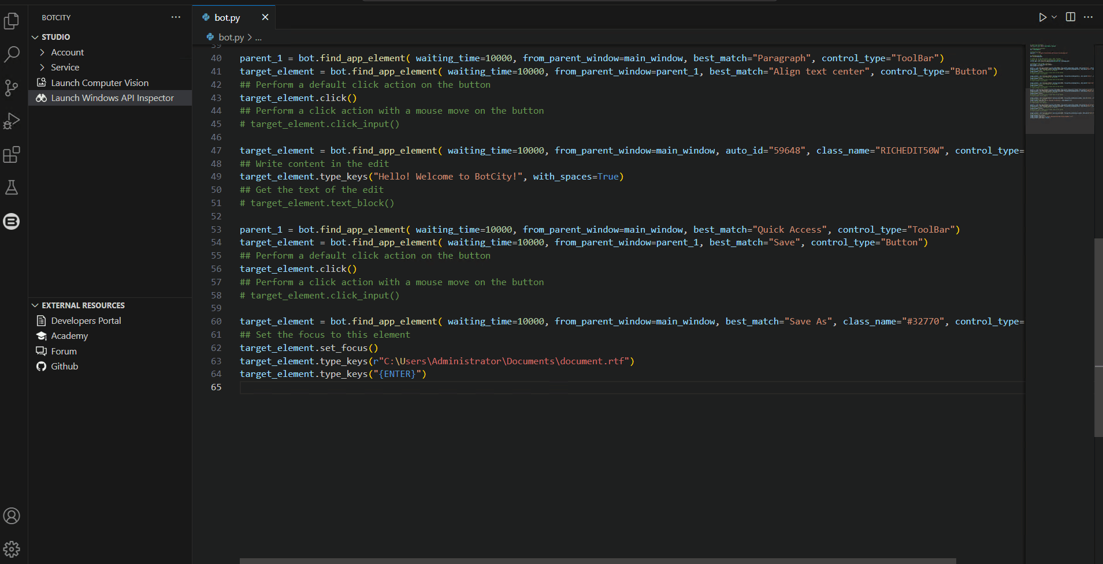Open the Explorer view icon

pos(12,21)
